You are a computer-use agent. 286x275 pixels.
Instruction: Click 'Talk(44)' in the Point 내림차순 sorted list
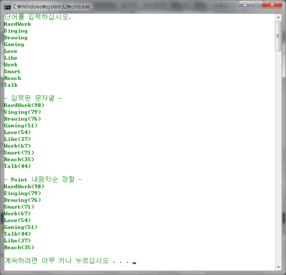tap(17, 234)
